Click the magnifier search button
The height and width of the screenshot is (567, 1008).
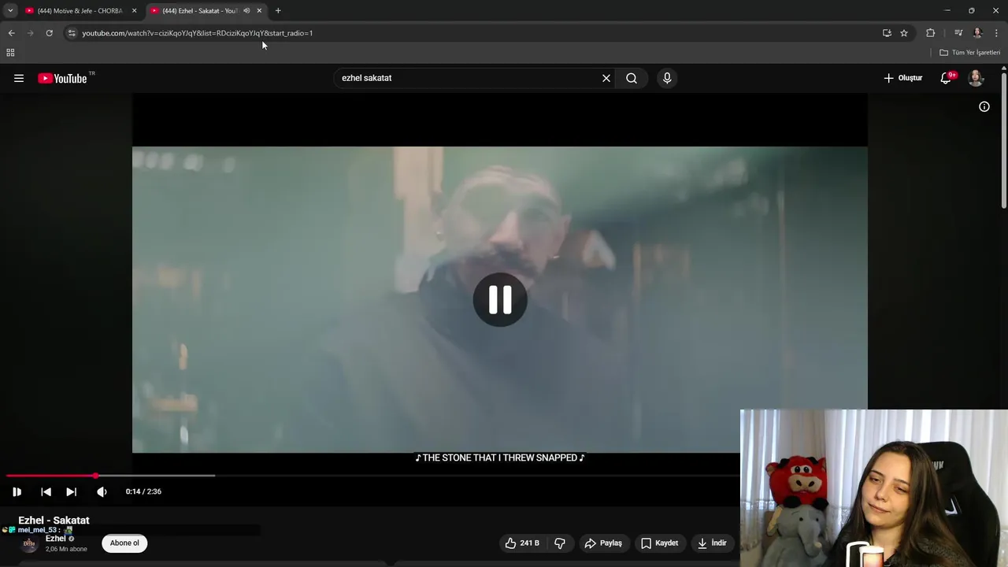pyautogui.click(x=632, y=78)
